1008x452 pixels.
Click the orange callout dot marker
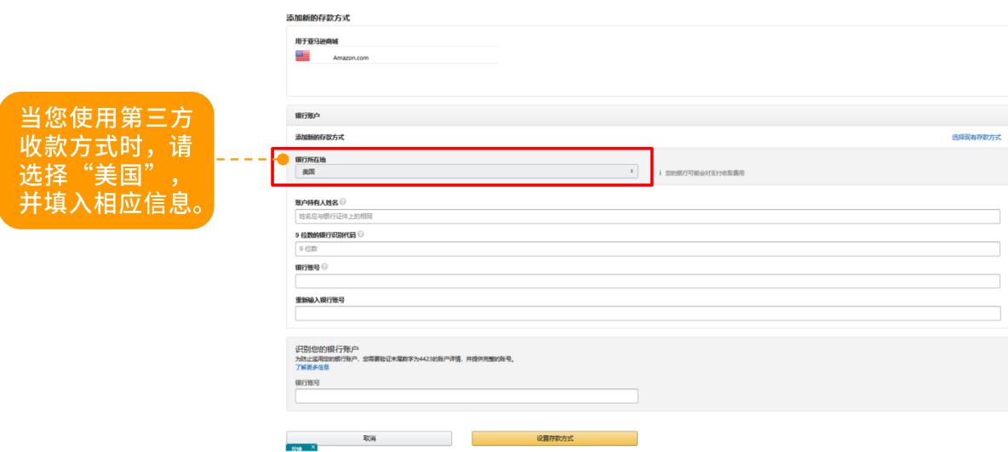282,159
